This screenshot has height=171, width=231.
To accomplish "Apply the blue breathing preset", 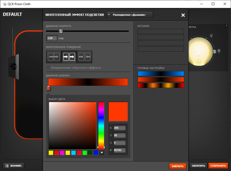I will (161, 74).
